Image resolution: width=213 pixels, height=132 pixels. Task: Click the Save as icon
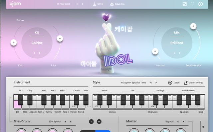112,4
